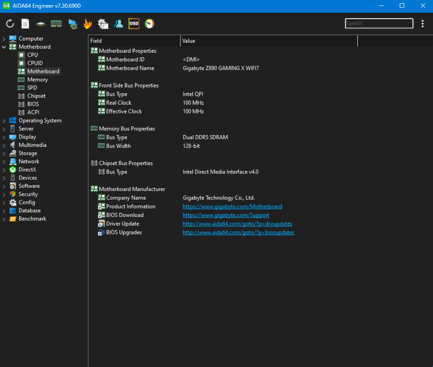This screenshot has width=433, height=367.
Task: Click the Database icon in tree
Action: 12,211
